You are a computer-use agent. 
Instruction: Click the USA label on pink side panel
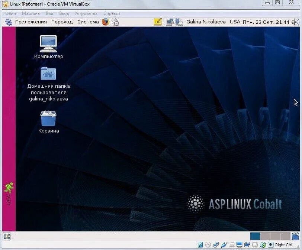click(9, 200)
